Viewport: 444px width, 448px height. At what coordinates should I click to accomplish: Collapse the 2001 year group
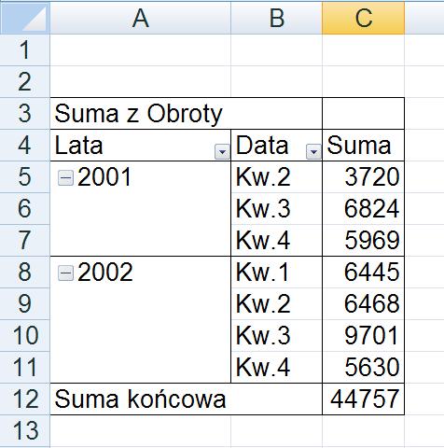(x=65, y=178)
